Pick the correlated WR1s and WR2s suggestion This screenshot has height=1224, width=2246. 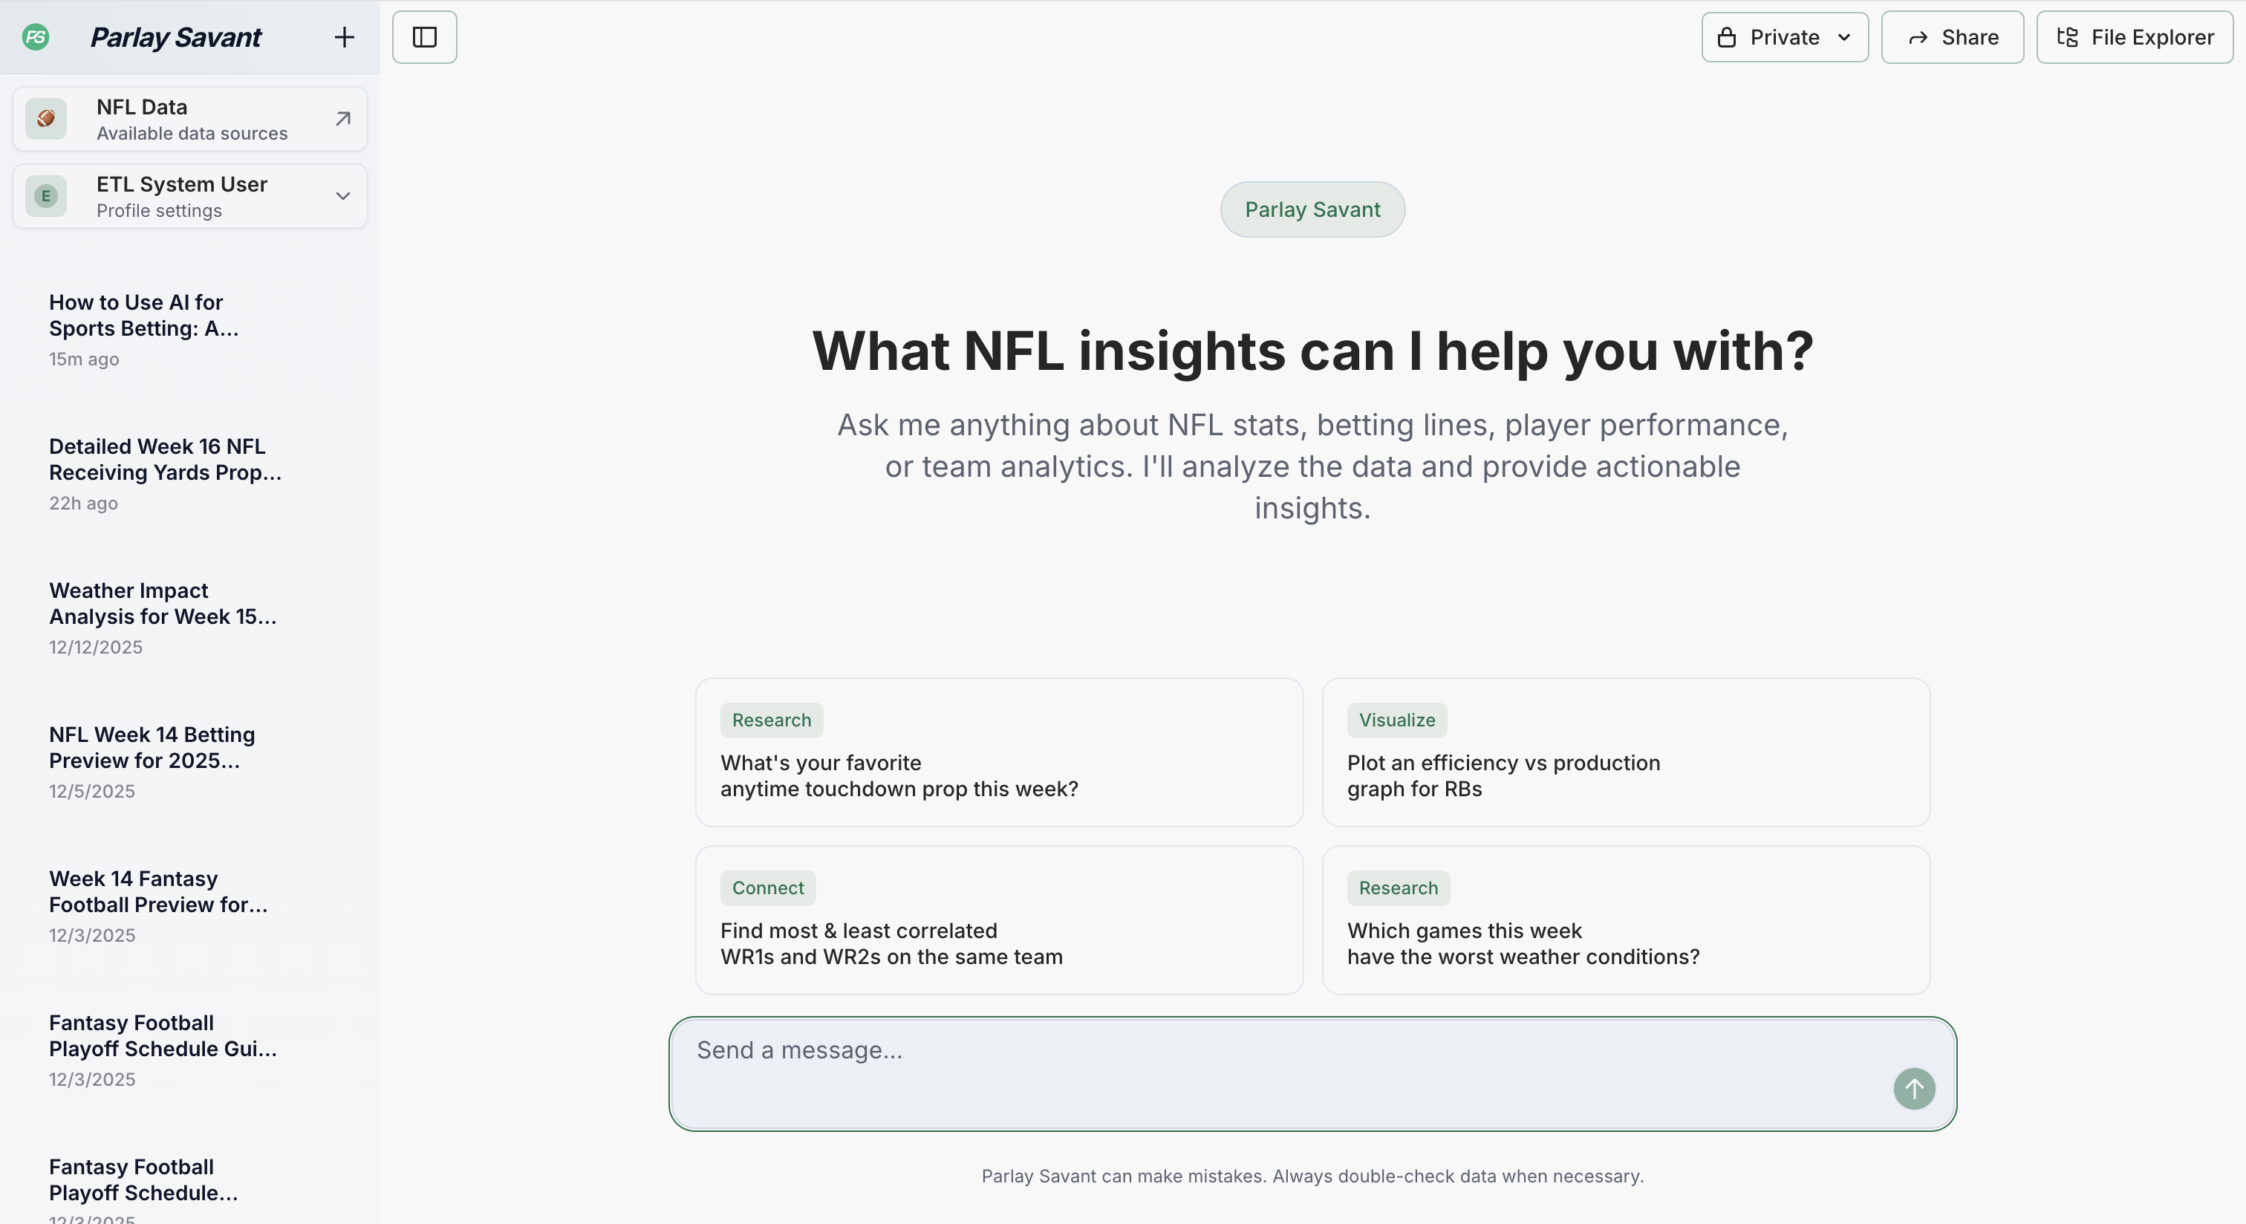(x=998, y=921)
